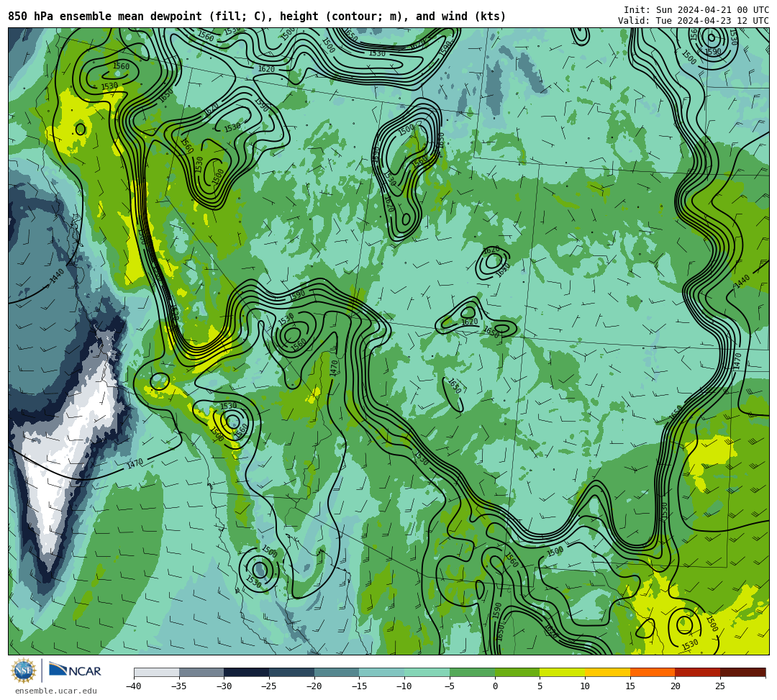The width and height of the screenshot is (777, 700).
Task: Click the ensemble.ucar.edu text
Action: coord(56,691)
